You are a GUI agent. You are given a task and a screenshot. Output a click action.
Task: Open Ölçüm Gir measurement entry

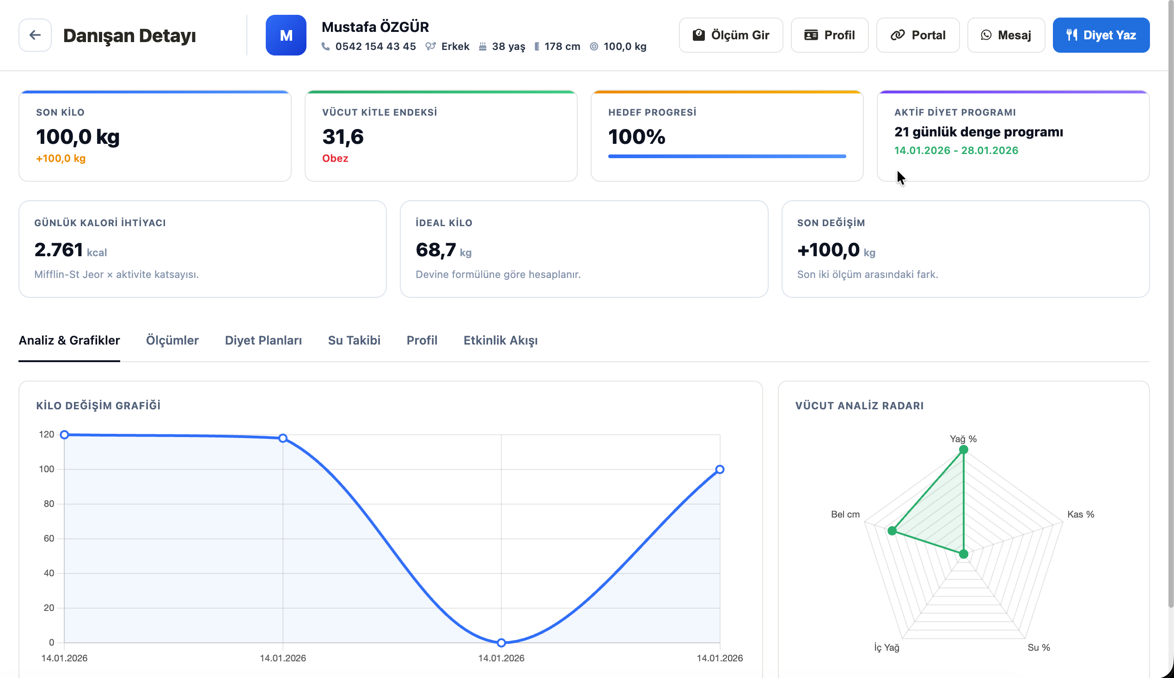coord(731,35)
